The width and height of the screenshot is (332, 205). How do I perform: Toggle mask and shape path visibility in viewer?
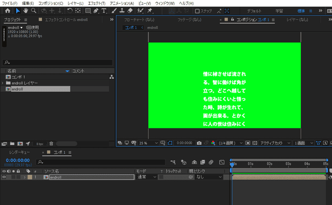click(x=170, y=143)
